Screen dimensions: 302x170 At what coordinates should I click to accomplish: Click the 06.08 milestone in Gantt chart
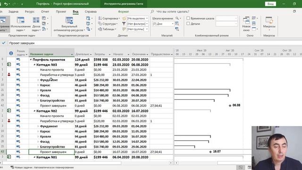click(x=230, y=105)
